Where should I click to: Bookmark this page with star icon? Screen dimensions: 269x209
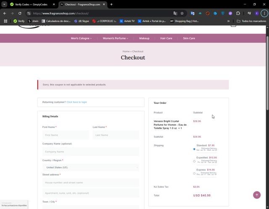tap(182, 13)
